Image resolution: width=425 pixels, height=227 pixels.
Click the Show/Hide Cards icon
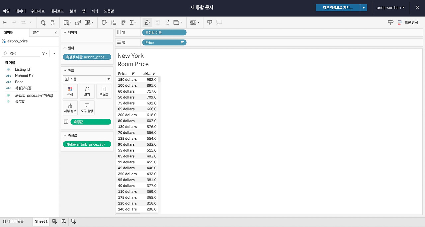coord(195,23)
